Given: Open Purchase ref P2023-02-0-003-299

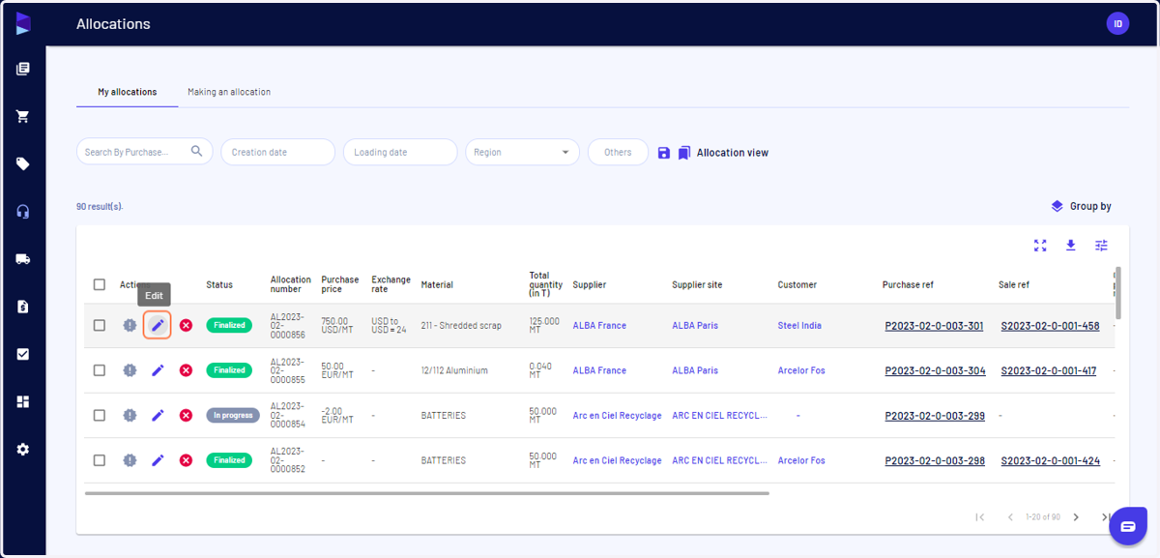Looking at the screenshot, I should 935,416.
